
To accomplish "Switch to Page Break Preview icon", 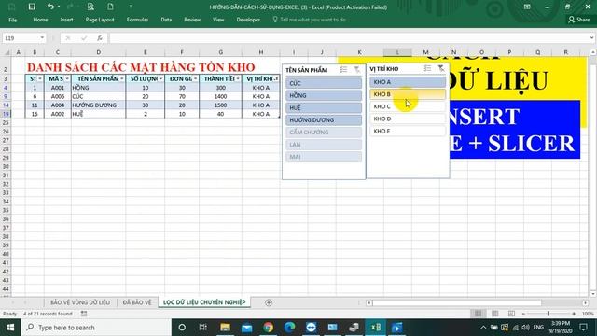I will 511,314.
